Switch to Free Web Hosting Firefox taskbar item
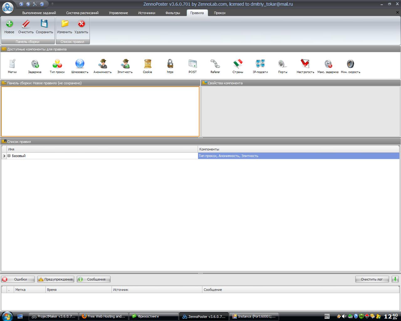This screenshot has width=401, height=321. click(104, 316)
